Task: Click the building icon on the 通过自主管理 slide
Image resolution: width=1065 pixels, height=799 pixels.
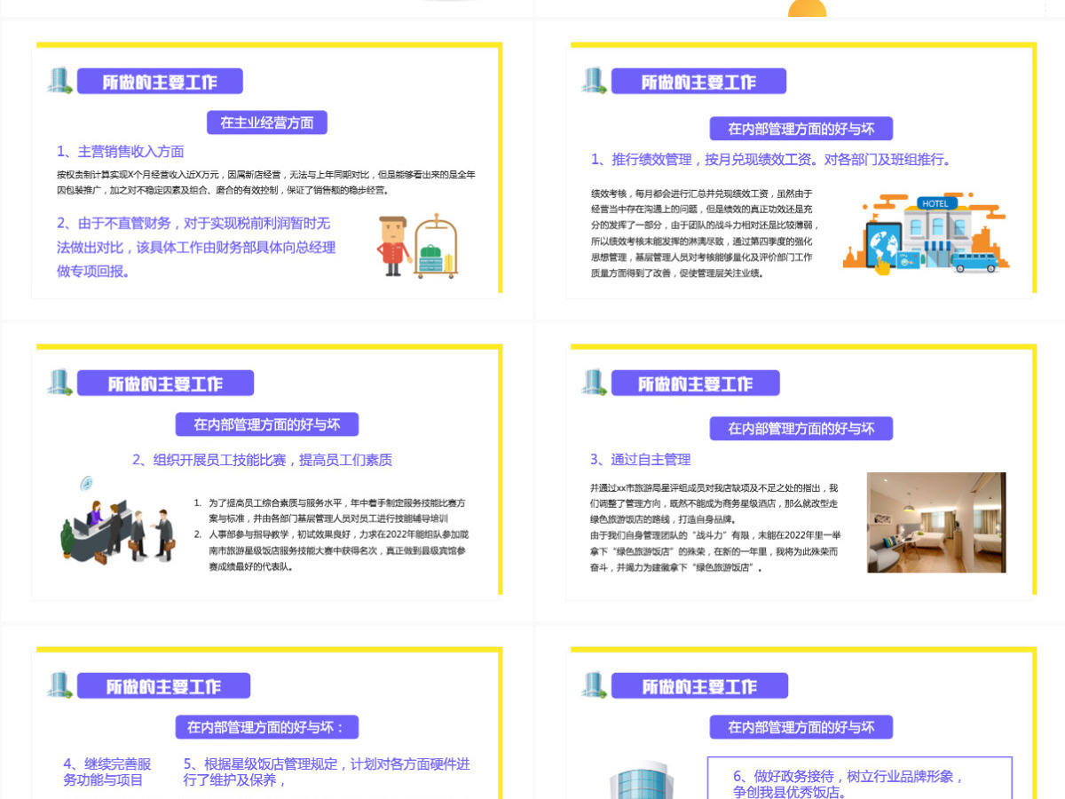Action: tap(594, 383)
